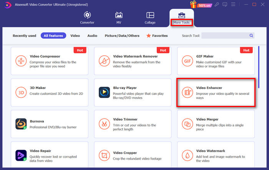Click "Create customized 3D video from 2D" text
This screenshot has height=170, width=269.
coord(56,94)
